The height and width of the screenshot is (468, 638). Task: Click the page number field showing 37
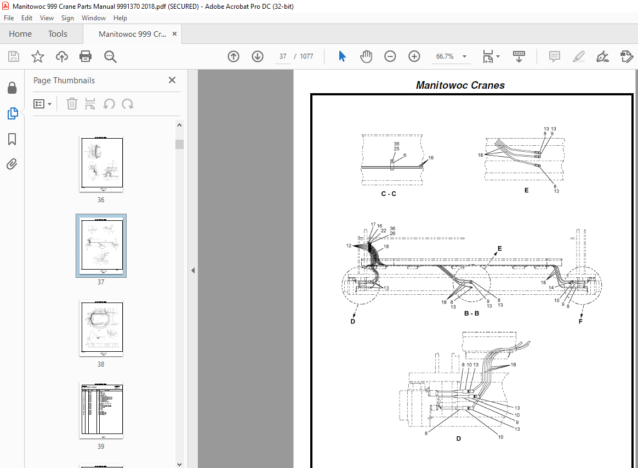pyautogui.click(x=283, y=56)
